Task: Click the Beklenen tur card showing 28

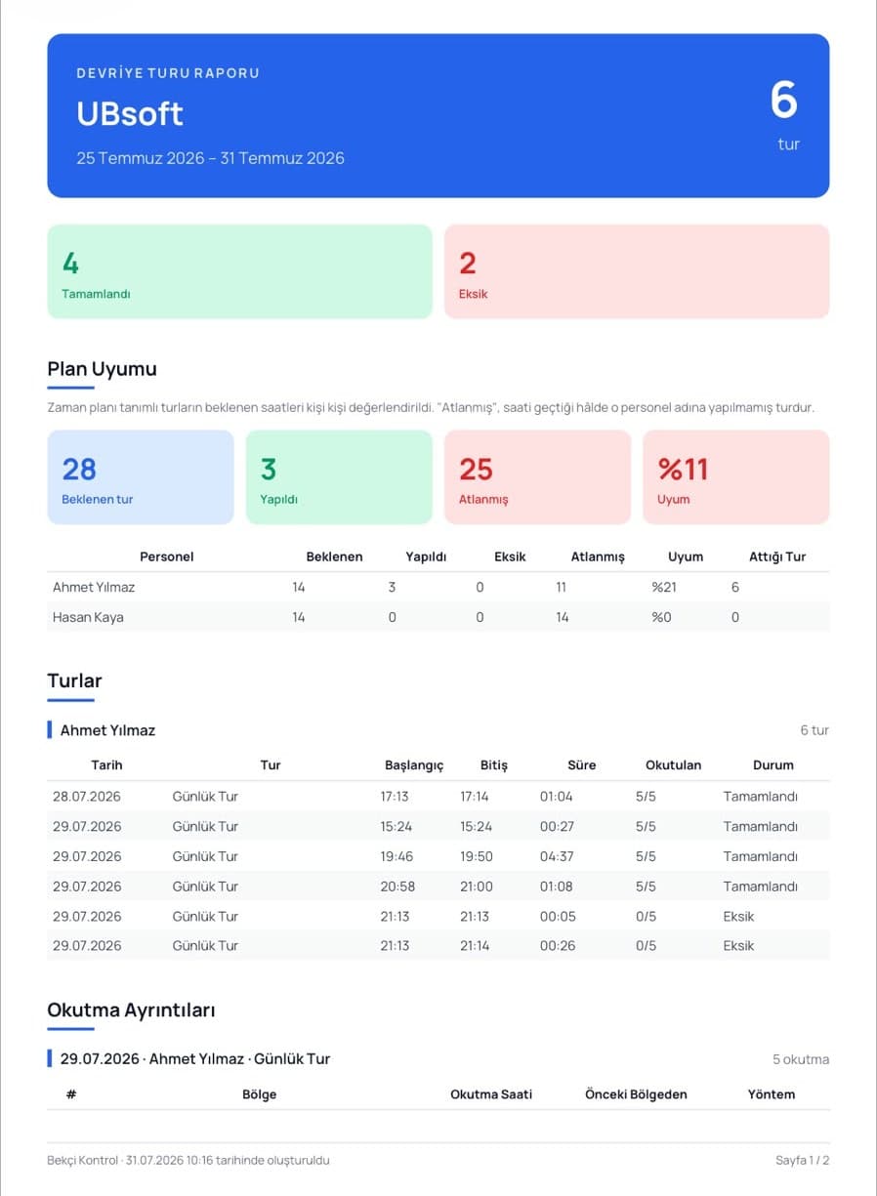Action: 141,477
